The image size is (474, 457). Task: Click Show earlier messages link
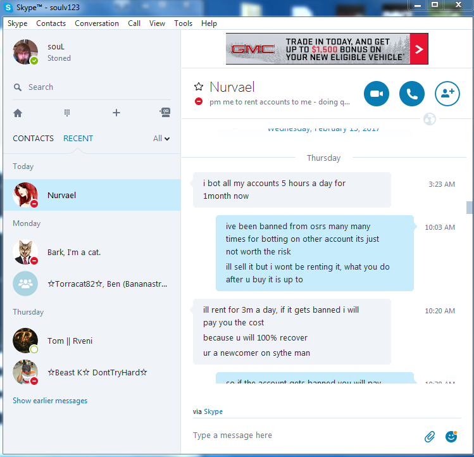50,401
